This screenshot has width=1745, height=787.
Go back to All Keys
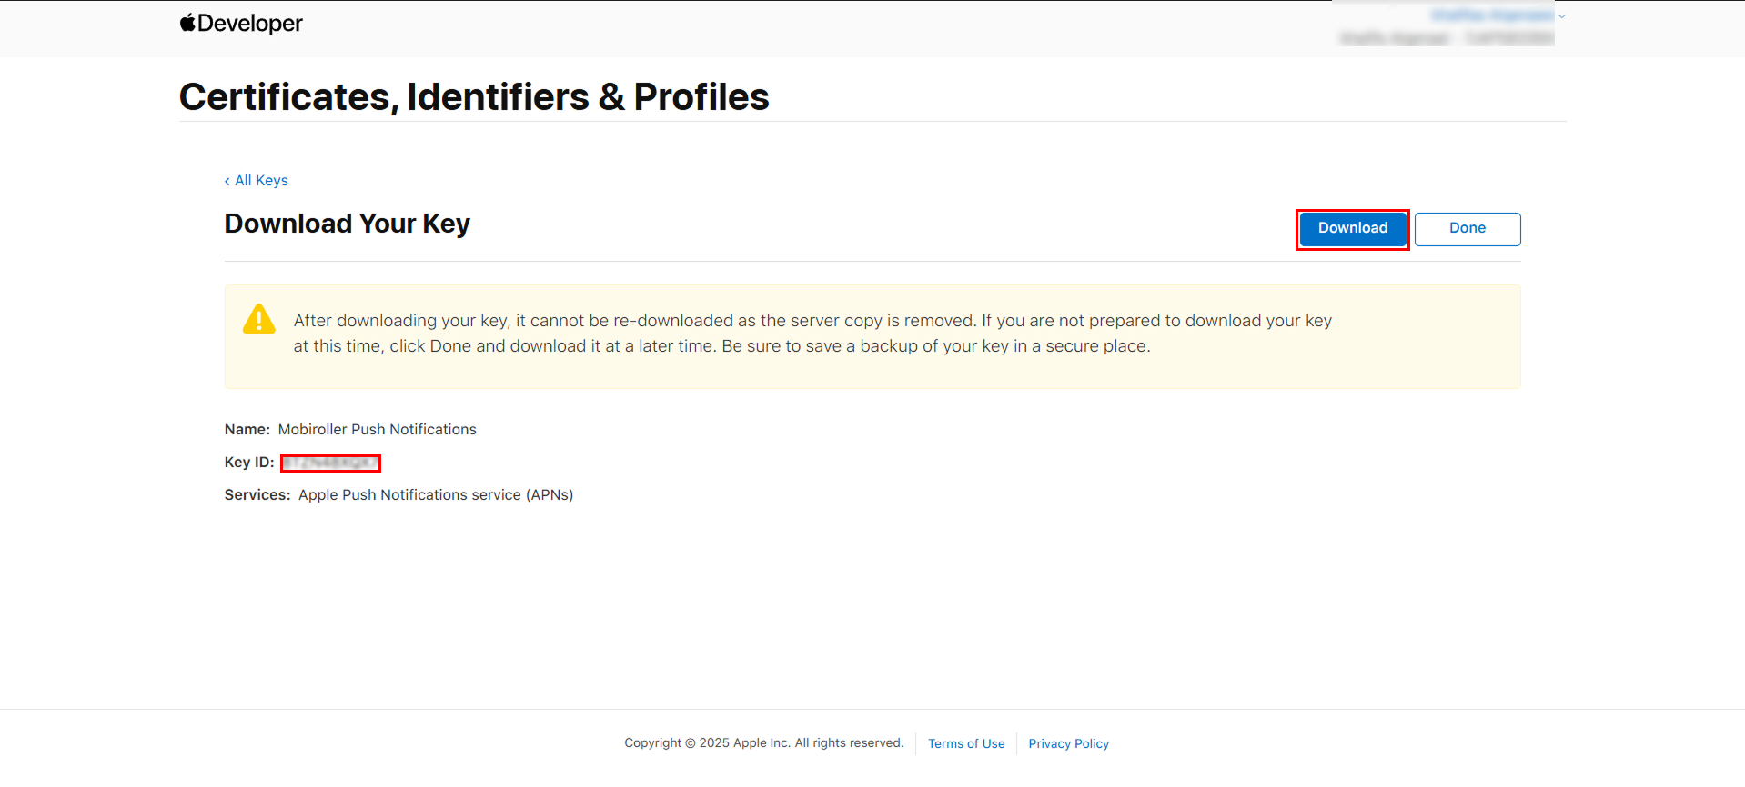pyautogui.click(x=261, y=181)
